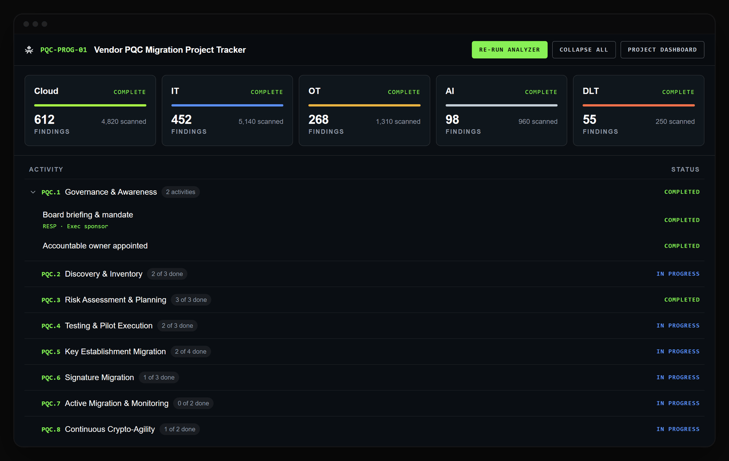The width and height of the screenshot is (729, 461).
Task: Click the '960 scanned' value
Action: (538, 122)
